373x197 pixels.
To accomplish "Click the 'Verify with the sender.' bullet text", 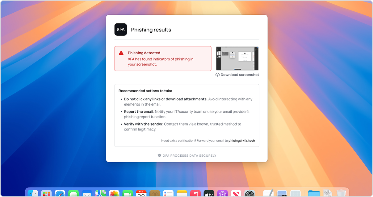I will (144, 124).
